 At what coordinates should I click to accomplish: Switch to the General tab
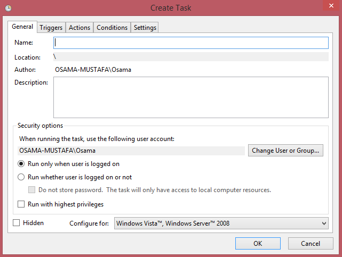pos(22,27)
